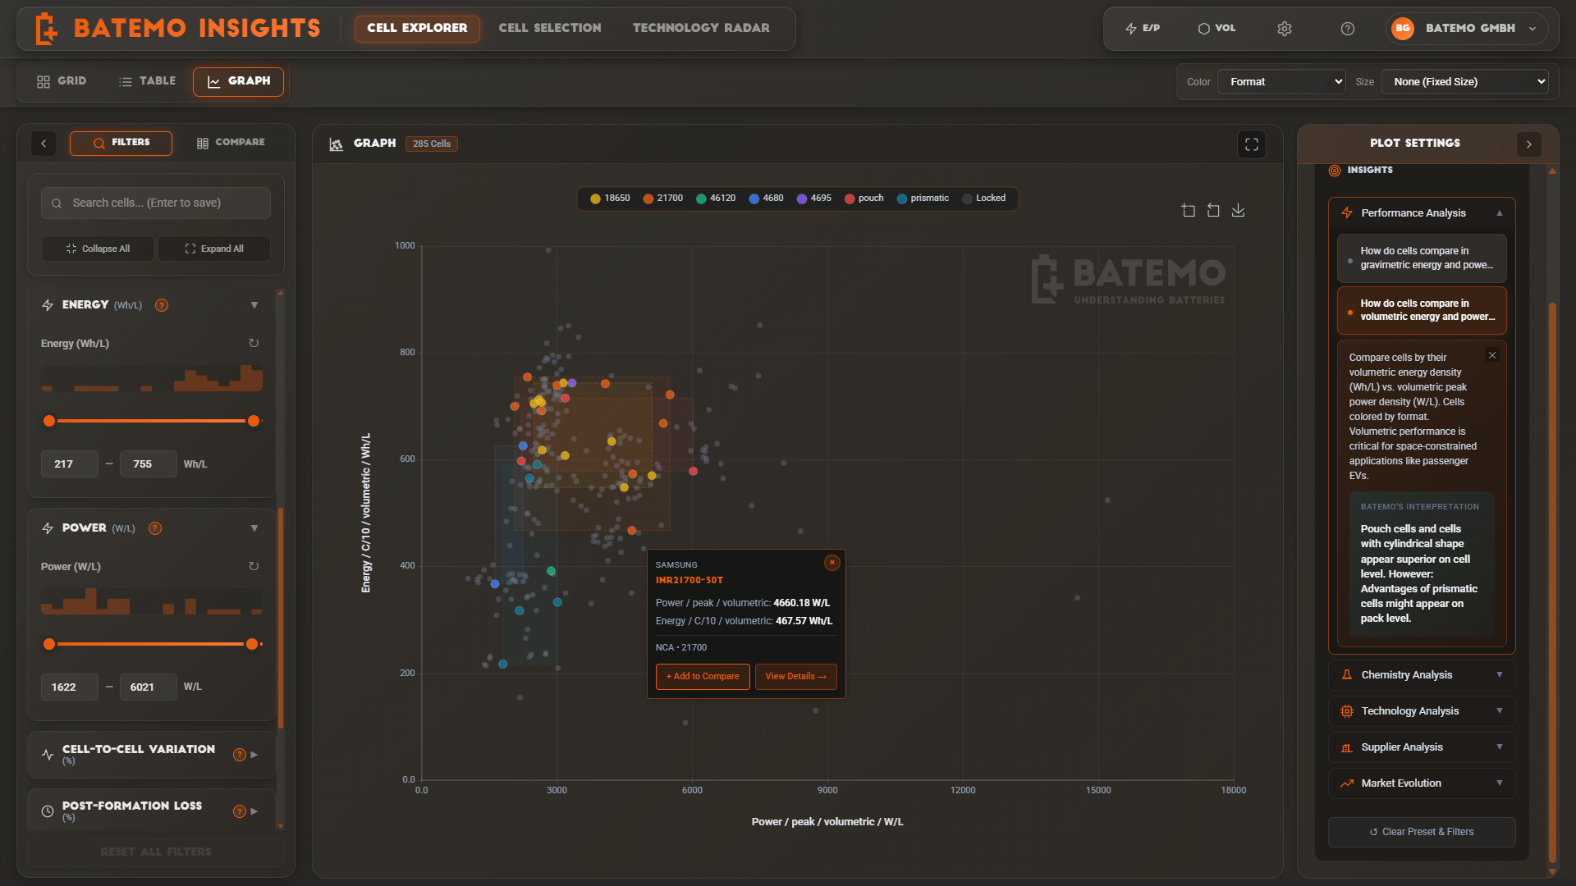Reset the Energy filter values
This screenshot has width=1576, height=886.
click(x=254, y=343)
